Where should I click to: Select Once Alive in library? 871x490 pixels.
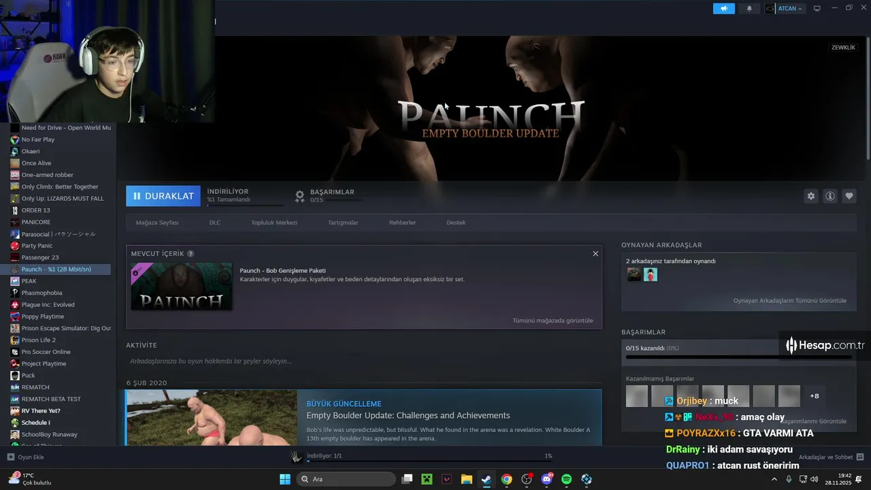[61, 163]
